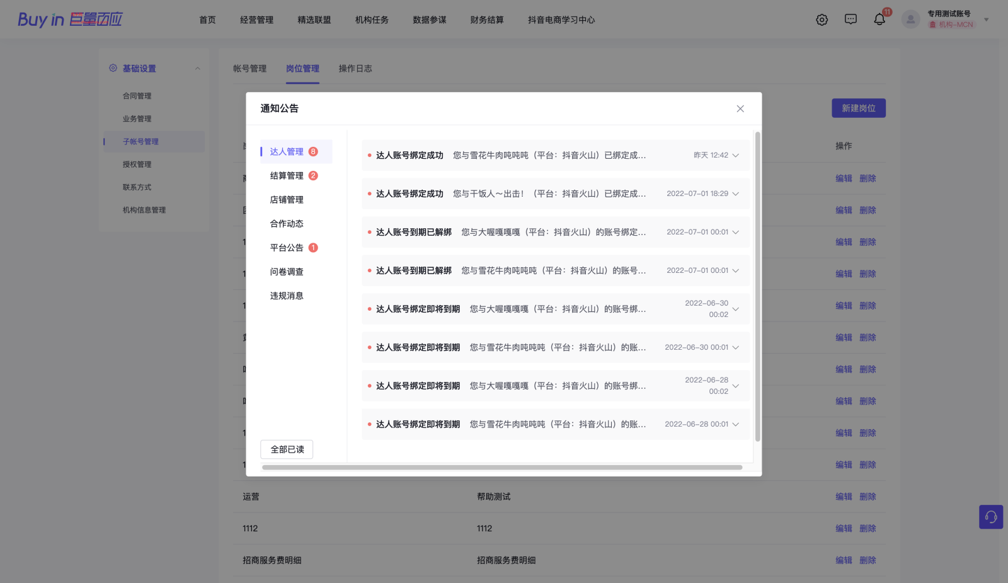1008x583 pixels.
Task: Click the Buy in 巨量百应 logo
Action: point(70,20)
